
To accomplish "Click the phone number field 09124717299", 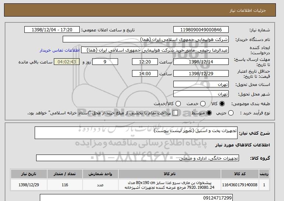I will tap(136, 198).
